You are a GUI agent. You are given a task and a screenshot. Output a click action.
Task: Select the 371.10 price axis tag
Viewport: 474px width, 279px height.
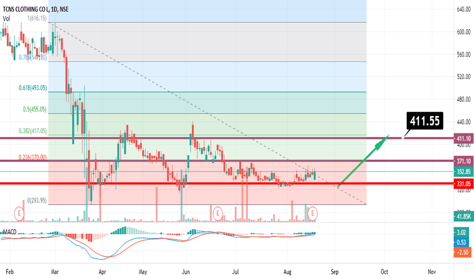coord(463,161)
